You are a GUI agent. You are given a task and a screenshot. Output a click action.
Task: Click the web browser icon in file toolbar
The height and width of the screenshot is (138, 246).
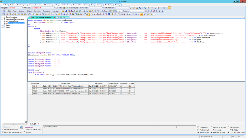[80, 11]
